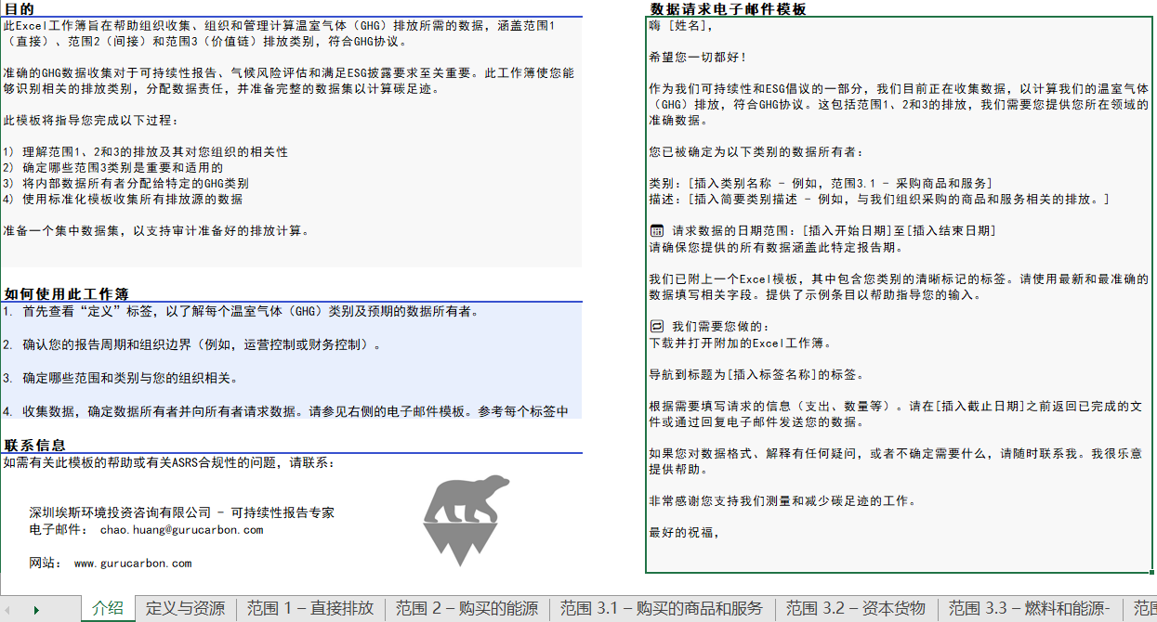Click 请确保您提供的所有数据涵盖此特定报告期。
The height and width of the screenshot is (622, 1157).
[776, 248]
